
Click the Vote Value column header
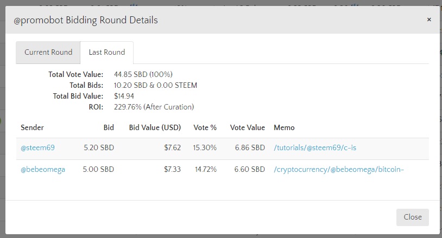click(247, 127)
